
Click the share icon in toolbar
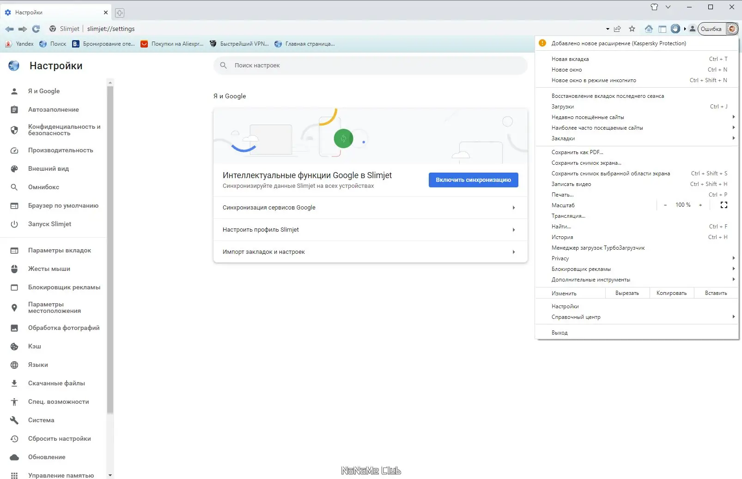[x=618, y=29]
